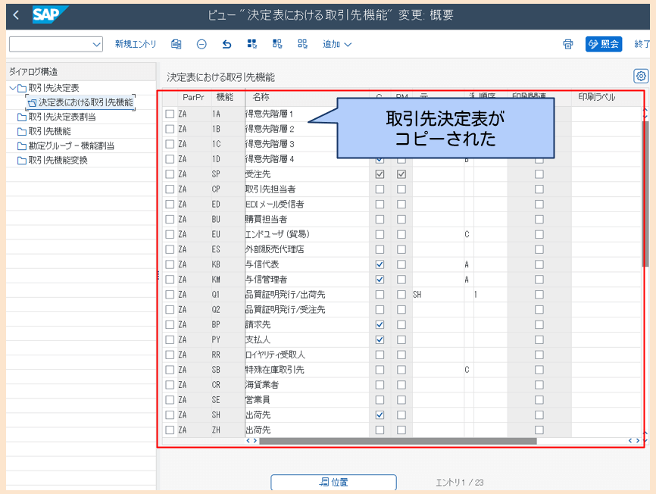Click the ZH function code cell
This screenshot has height=494, width=656.
[227, 430]
